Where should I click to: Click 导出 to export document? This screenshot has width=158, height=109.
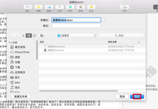[x=137, y=97]
